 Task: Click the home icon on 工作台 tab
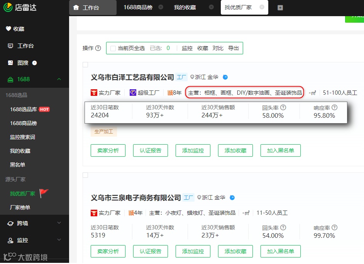coord(76,8)
